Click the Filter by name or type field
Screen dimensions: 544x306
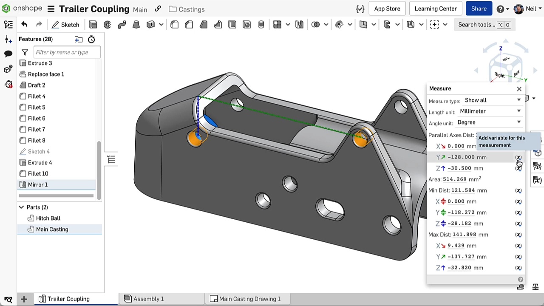click(67, 52)
